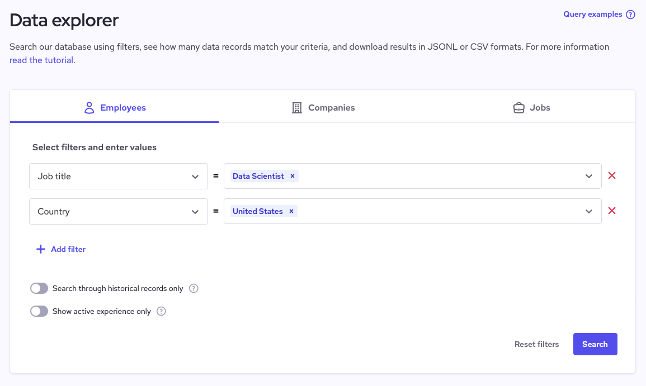Switch to the Jobs tab
This screenshot has width=646, height=386.
click(531, 108)
